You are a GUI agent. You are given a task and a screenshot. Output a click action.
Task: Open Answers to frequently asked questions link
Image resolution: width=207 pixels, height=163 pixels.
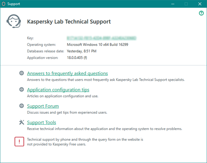(67, 74)
